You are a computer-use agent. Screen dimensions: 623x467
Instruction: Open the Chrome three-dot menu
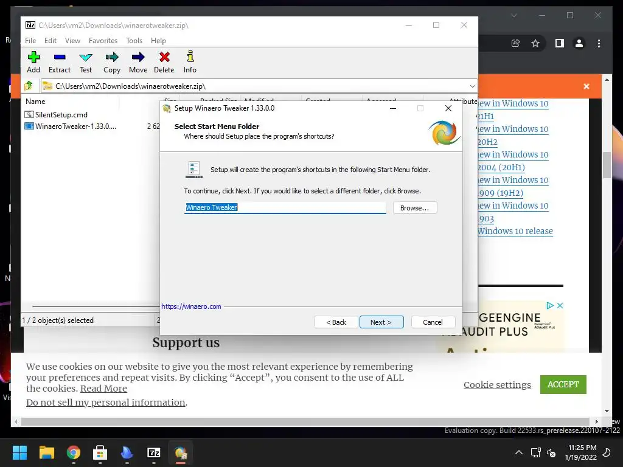(x=599, y=43)
